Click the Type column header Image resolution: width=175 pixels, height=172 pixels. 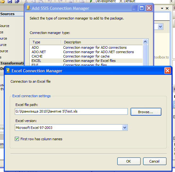tap(45, 42)
